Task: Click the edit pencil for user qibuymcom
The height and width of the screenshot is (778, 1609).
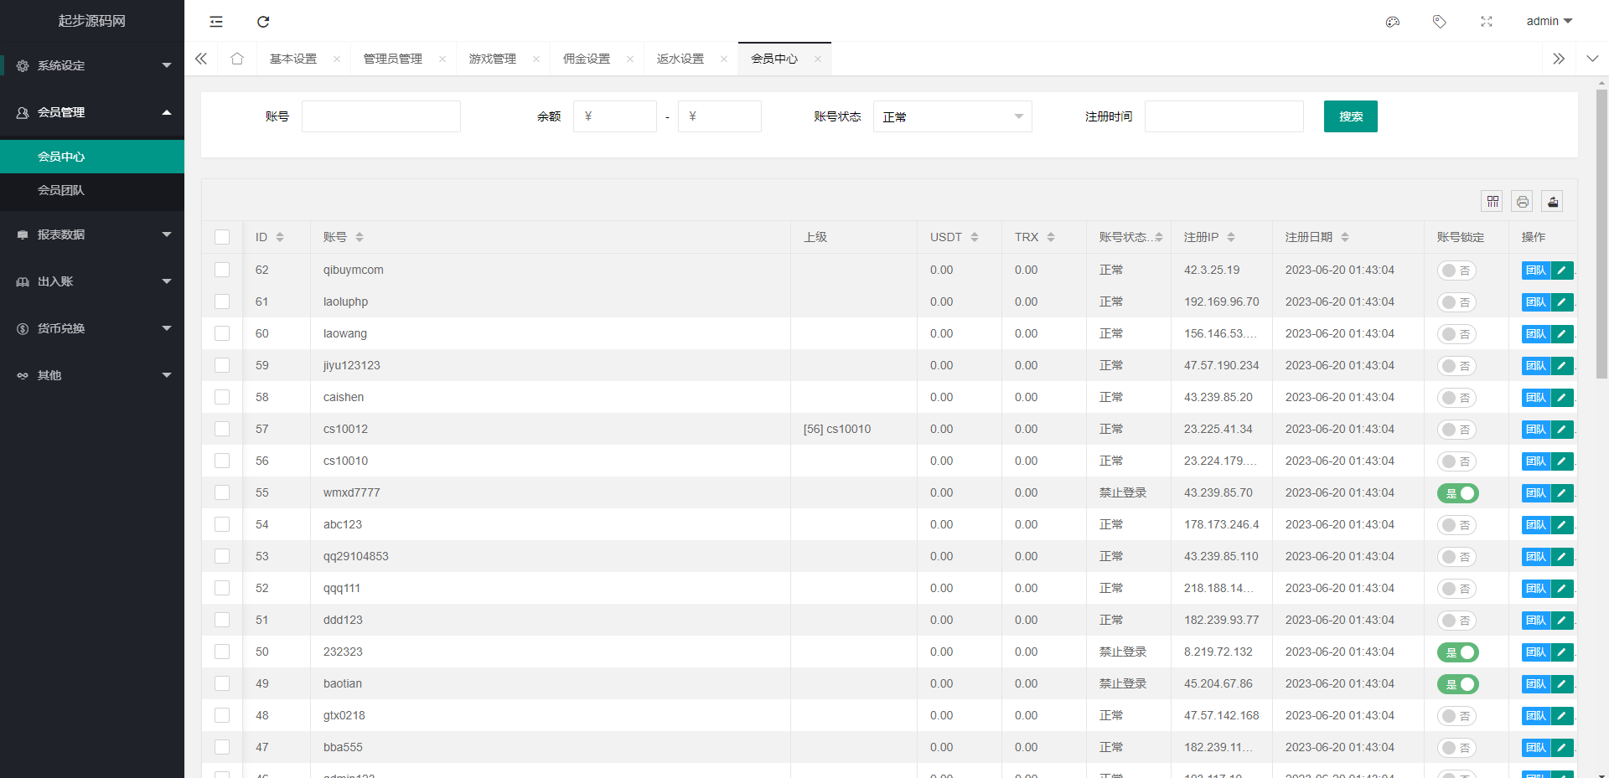Action: click(1562, 270)
